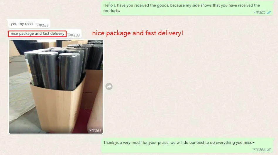This screenshot has height=155, width=278.
Task: Click the double-check marks next to 下午2:34
Action: click(x=269, y=150)
